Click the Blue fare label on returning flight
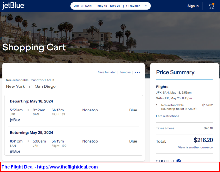 (133, 141)
